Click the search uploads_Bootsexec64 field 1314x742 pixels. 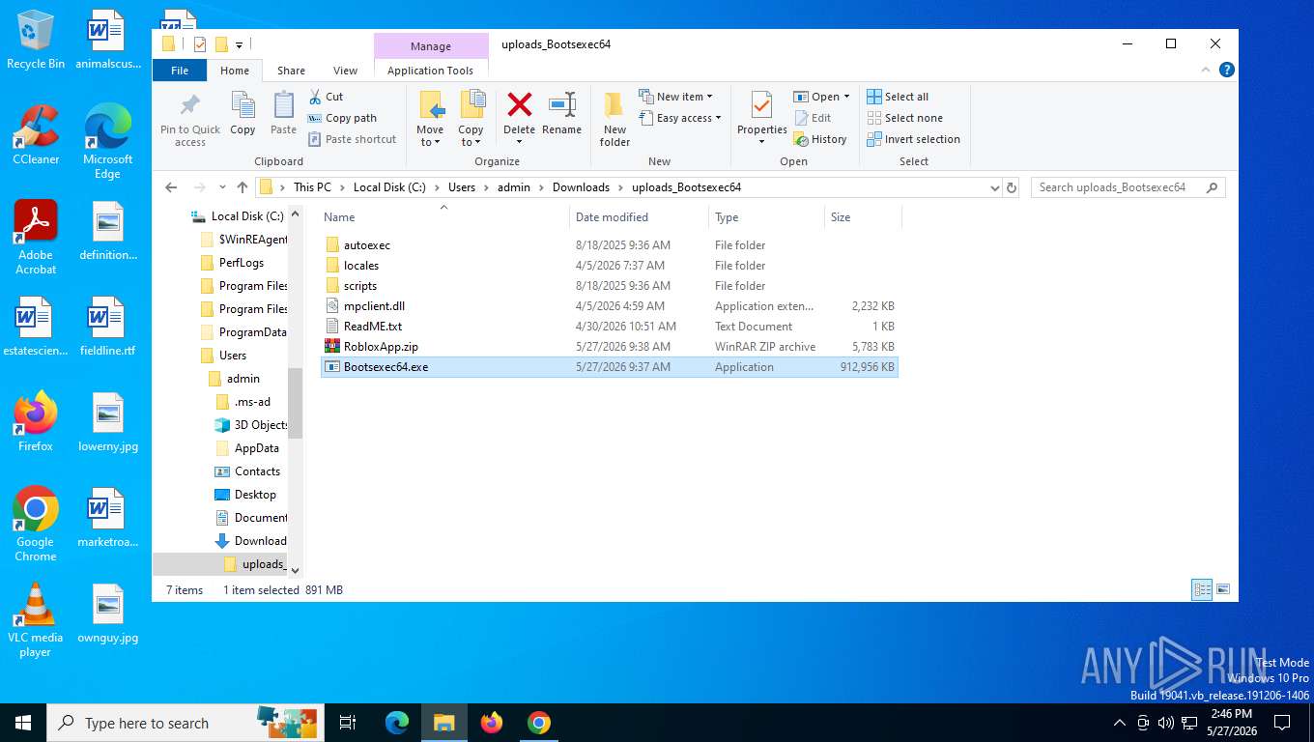pyautogui.click(x=1128, y=187)
